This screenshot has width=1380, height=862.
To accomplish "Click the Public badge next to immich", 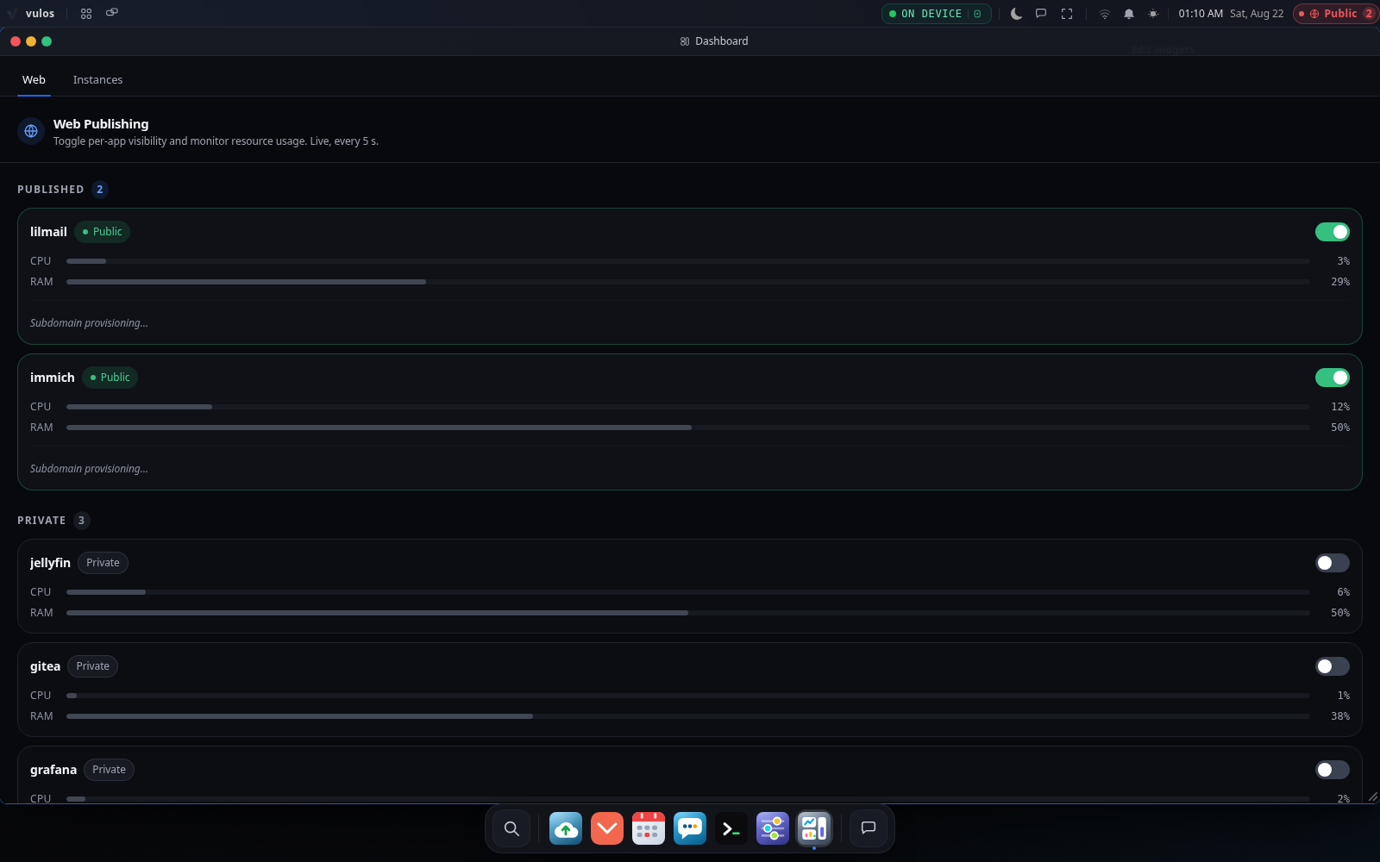I will pyautogui.click(x=110, y=378).
